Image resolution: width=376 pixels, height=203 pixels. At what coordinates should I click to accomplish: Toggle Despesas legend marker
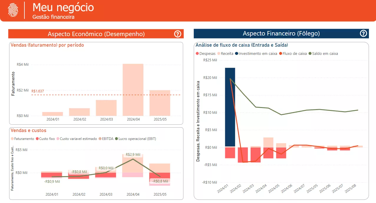click(197, 54)
